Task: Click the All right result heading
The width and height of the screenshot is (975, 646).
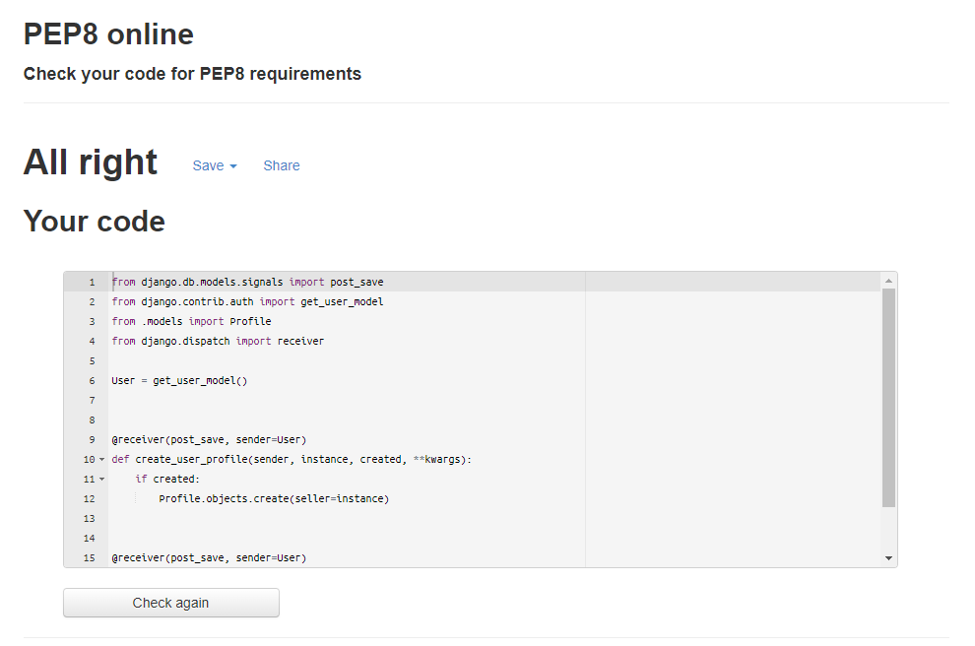Action: 90,161
